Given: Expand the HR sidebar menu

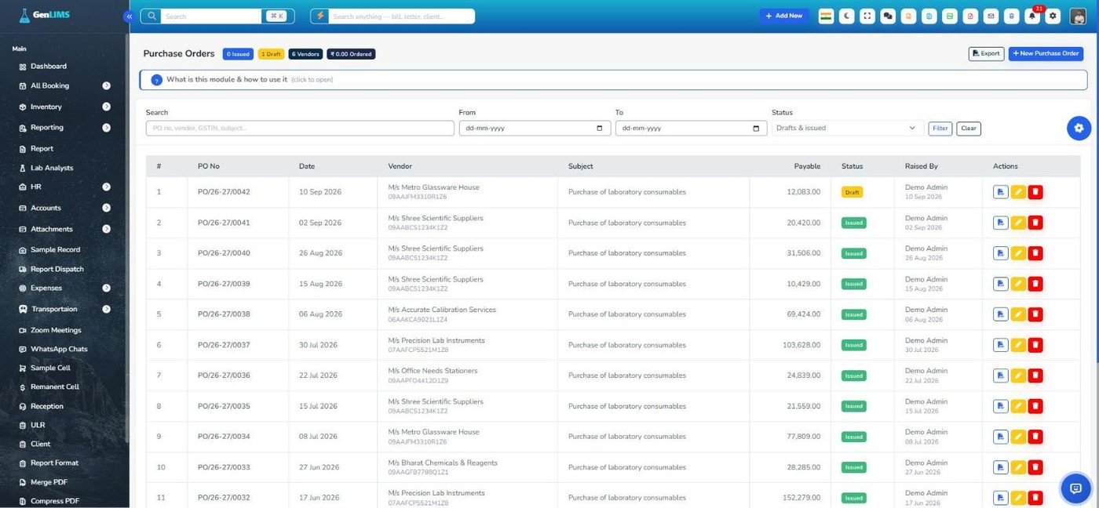Looking at the screenshot, I should click(64, 187).
